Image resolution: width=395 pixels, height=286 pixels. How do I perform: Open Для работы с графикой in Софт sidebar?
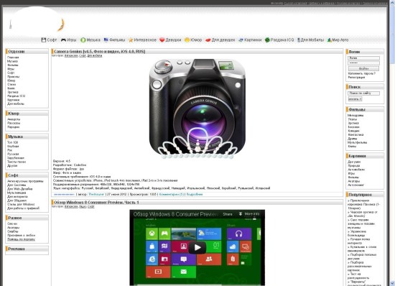[23, 208]
